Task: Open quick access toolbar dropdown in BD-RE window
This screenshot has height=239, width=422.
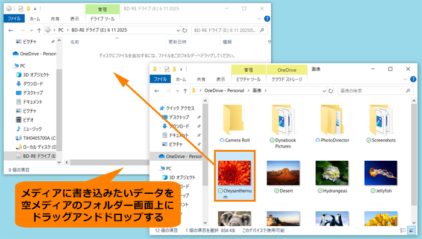Action: pos(35,9)
